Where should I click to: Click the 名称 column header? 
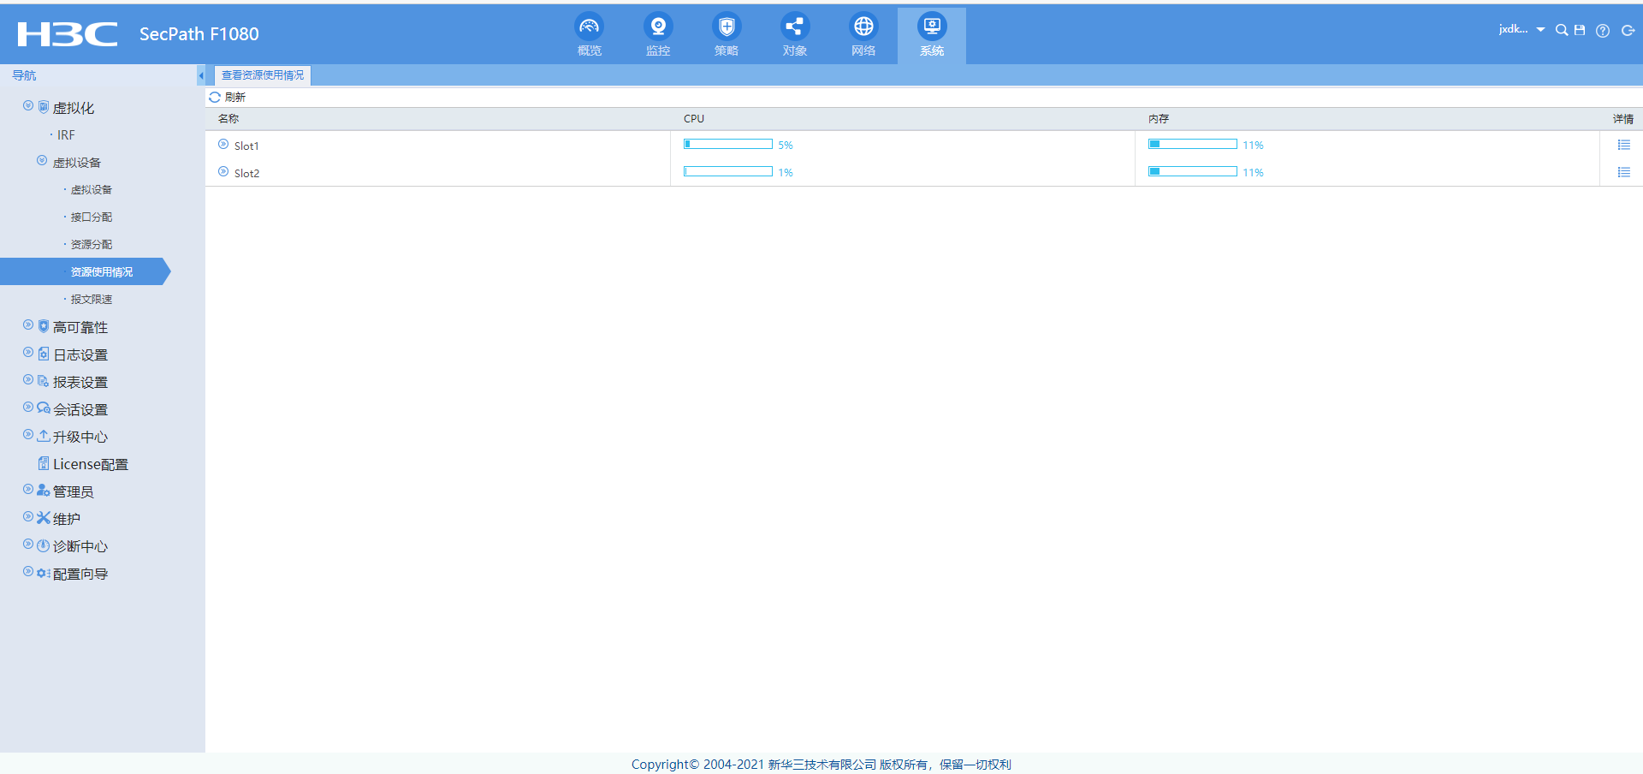click(228, 119)
